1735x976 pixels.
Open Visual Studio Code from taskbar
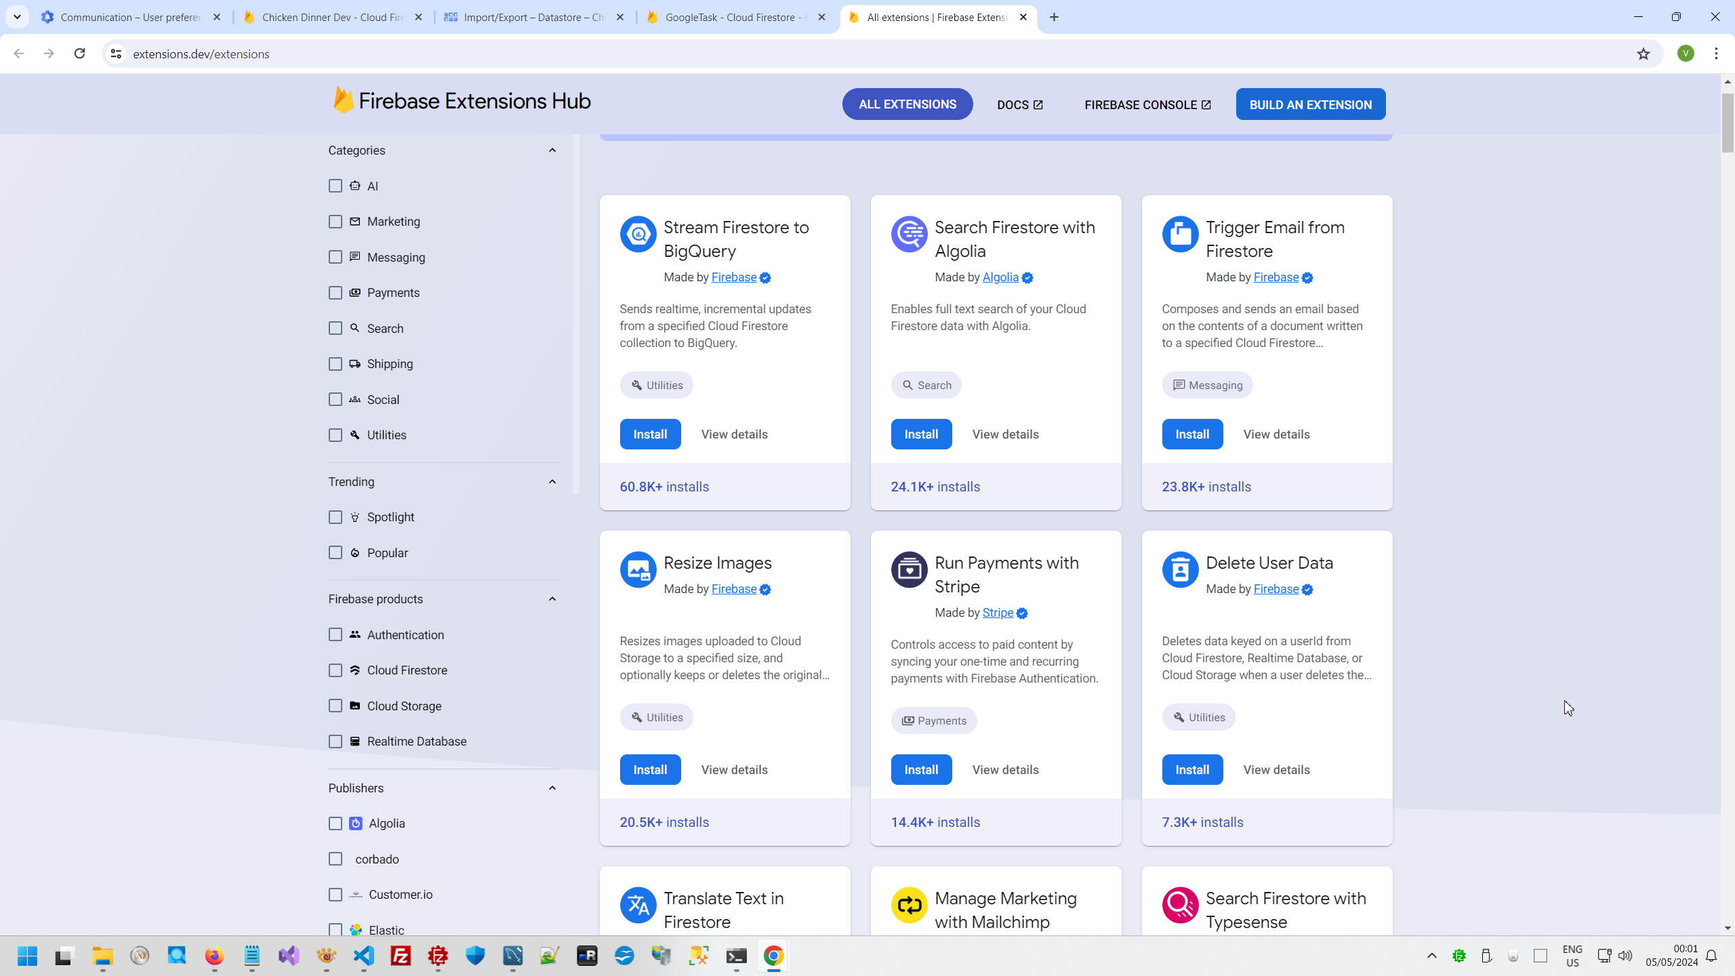(364, 956)
